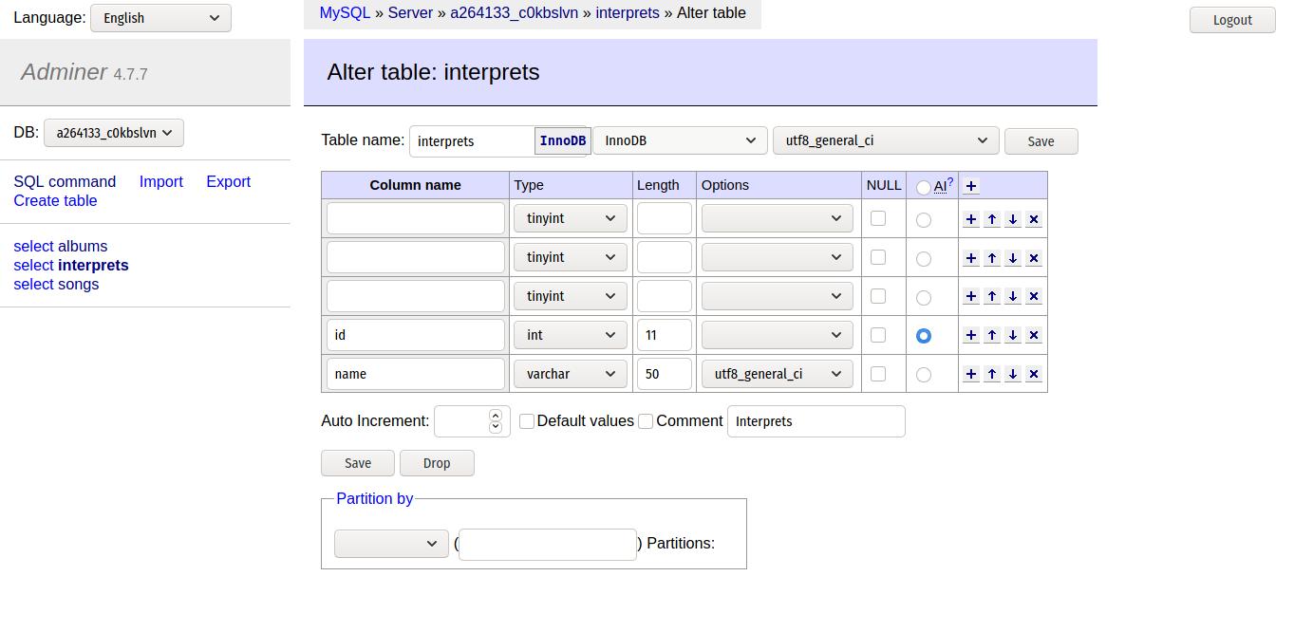This screenshot has width=1294, height=632.
Task: Open the table engine dropdown showing InnoDB
Action: tap(679, 140)
